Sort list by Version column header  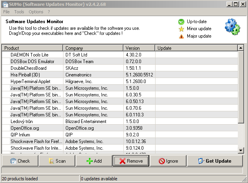[139, 48]
